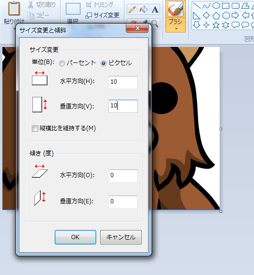Select the Text tool
Image resolution: width=254 pixels, height=275 pixels.
(x=155, y=10)
